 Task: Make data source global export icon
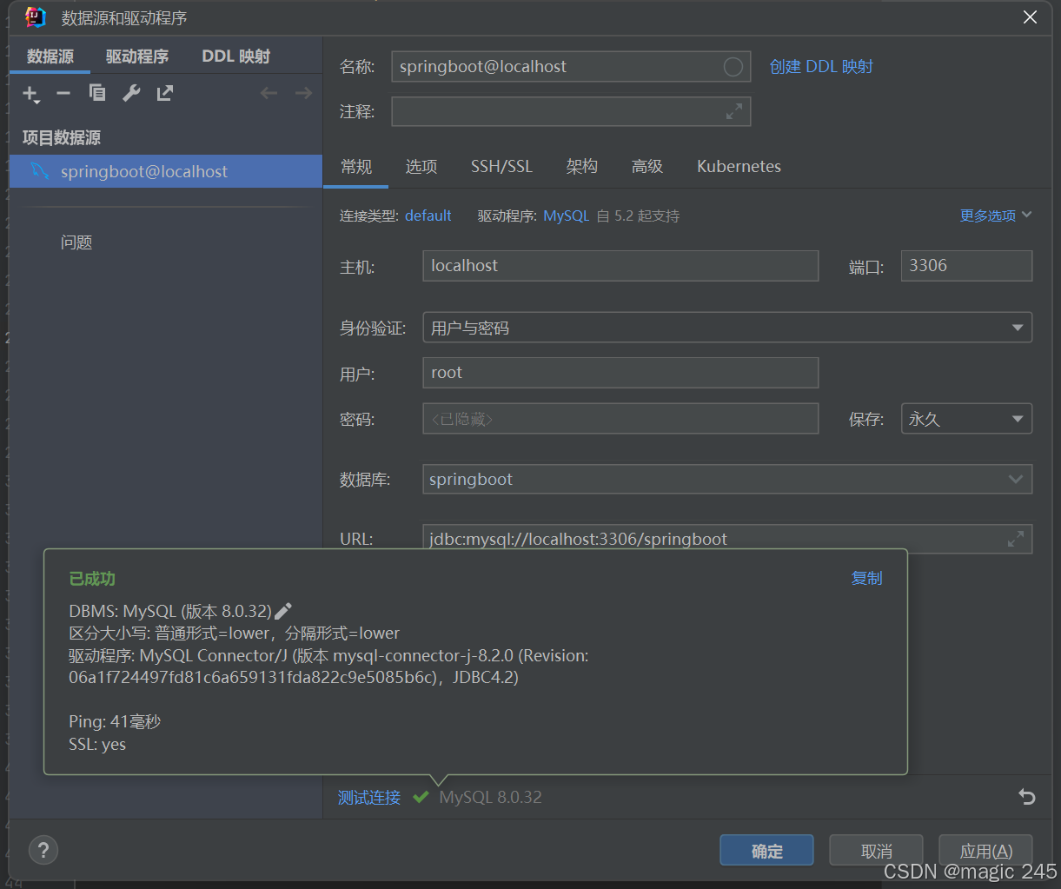click(x=165, y=93)
